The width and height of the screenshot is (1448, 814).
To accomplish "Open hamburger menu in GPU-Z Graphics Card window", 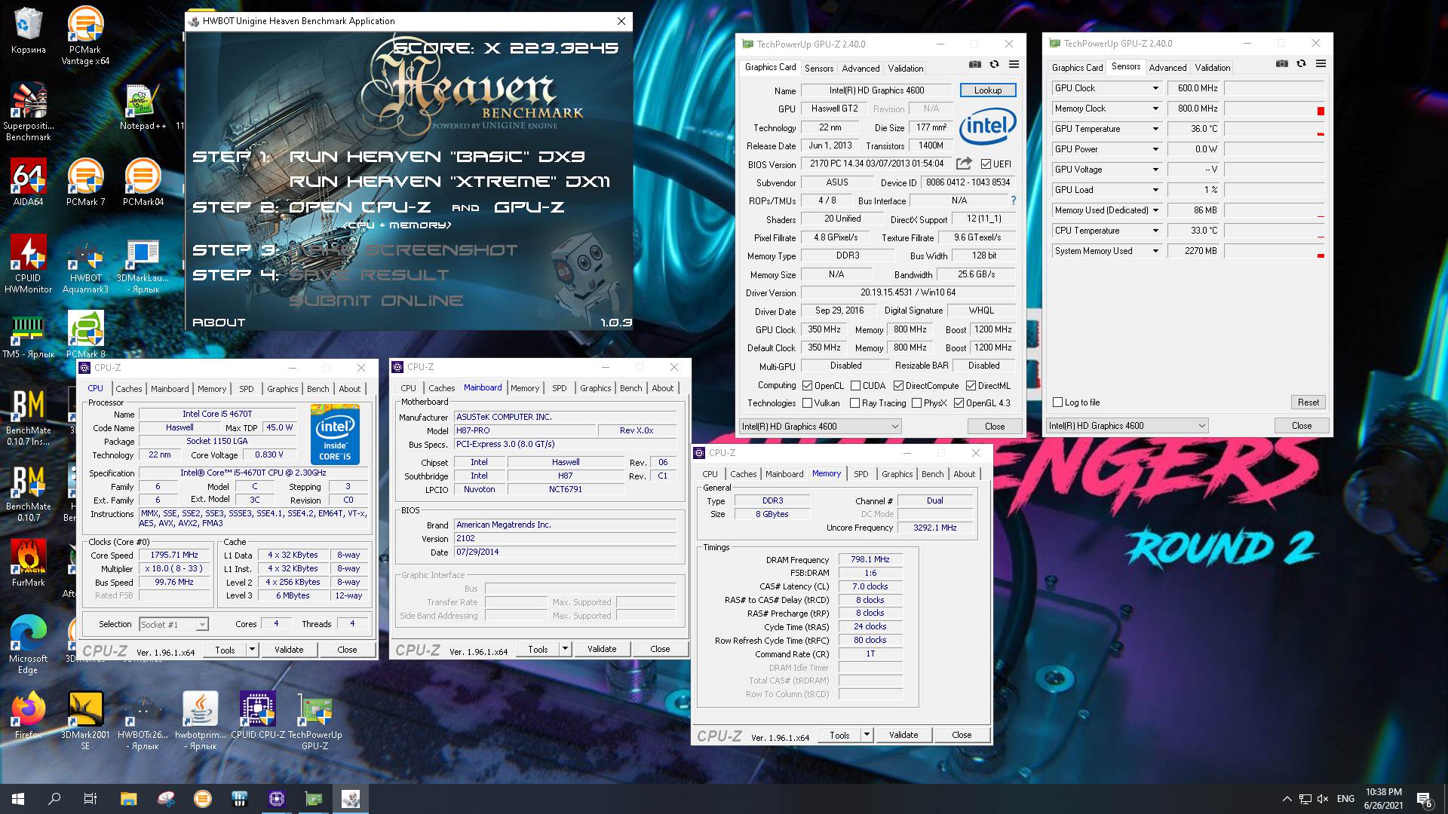I will tap(1014, 65).
